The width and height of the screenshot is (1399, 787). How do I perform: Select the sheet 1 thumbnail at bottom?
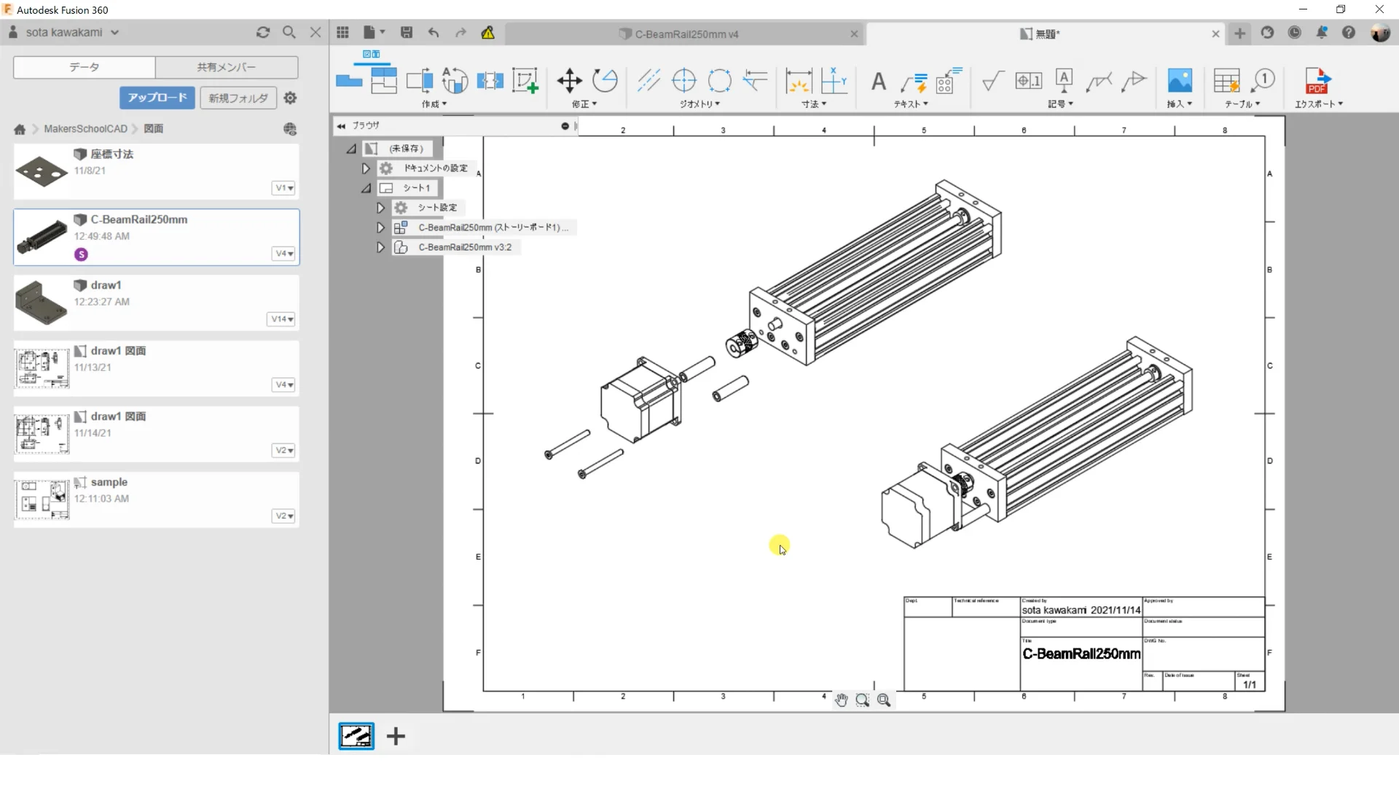[x=356, y=736]
